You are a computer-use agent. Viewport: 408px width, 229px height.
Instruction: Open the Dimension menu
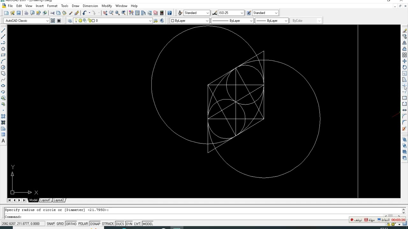[x=90, y=6]
